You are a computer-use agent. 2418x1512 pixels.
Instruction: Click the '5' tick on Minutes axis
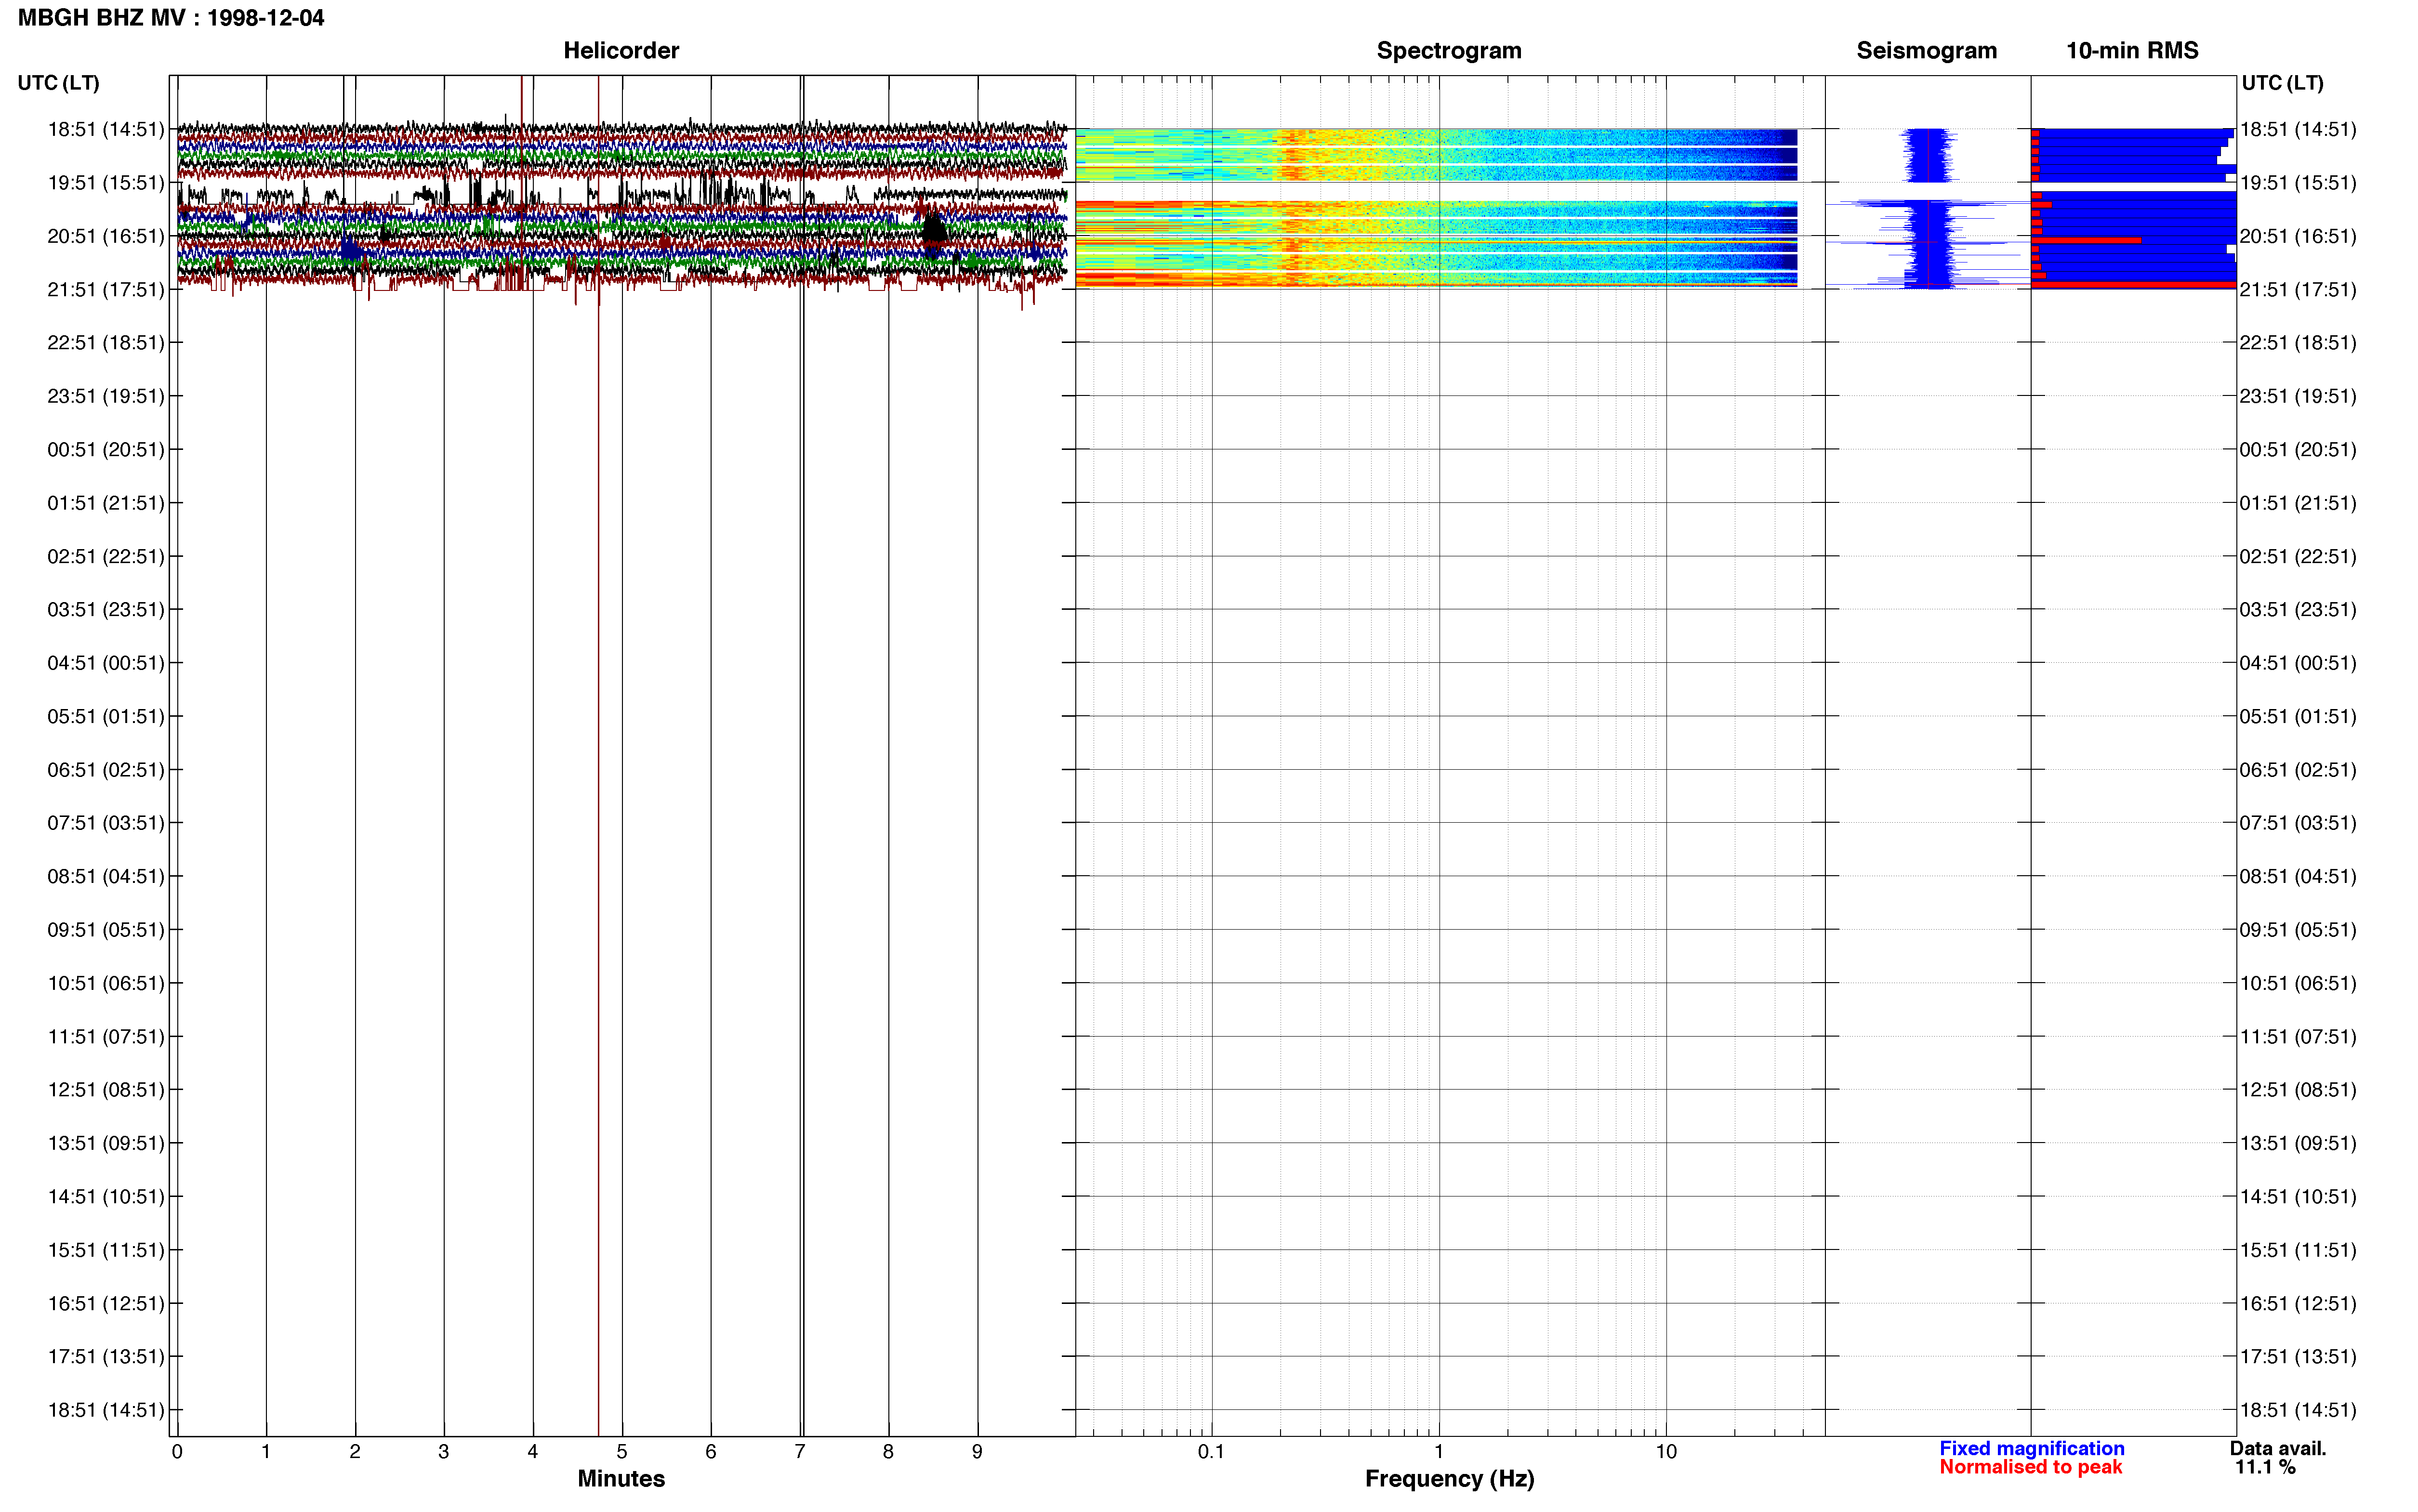tap(621, 1451)
